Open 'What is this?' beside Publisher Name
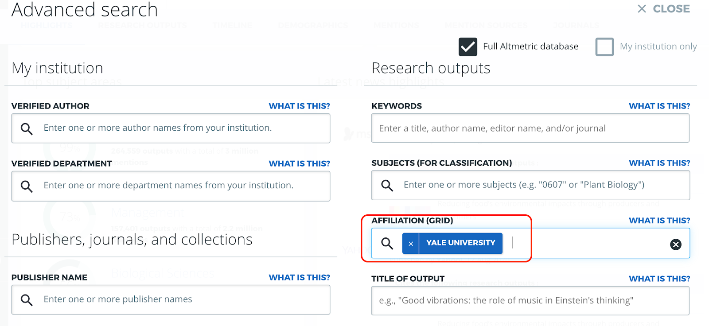This screenshot has height=326, width=709. tap(299, 277)
